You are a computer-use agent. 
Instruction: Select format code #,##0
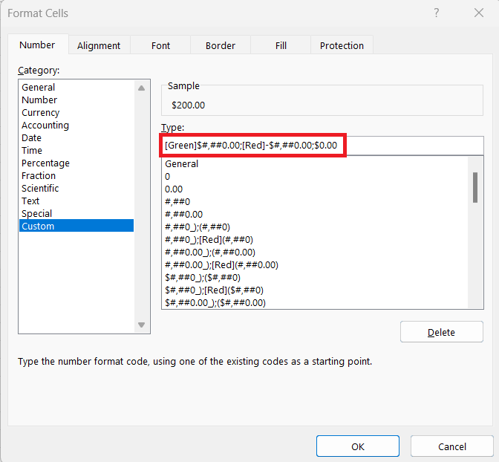tap(315, 202)
